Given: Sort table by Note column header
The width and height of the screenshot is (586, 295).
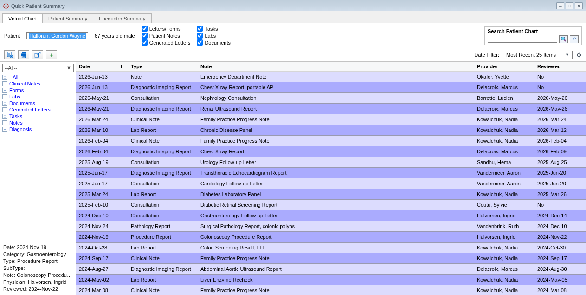Looking at the screenshot, I should point(206,66).
